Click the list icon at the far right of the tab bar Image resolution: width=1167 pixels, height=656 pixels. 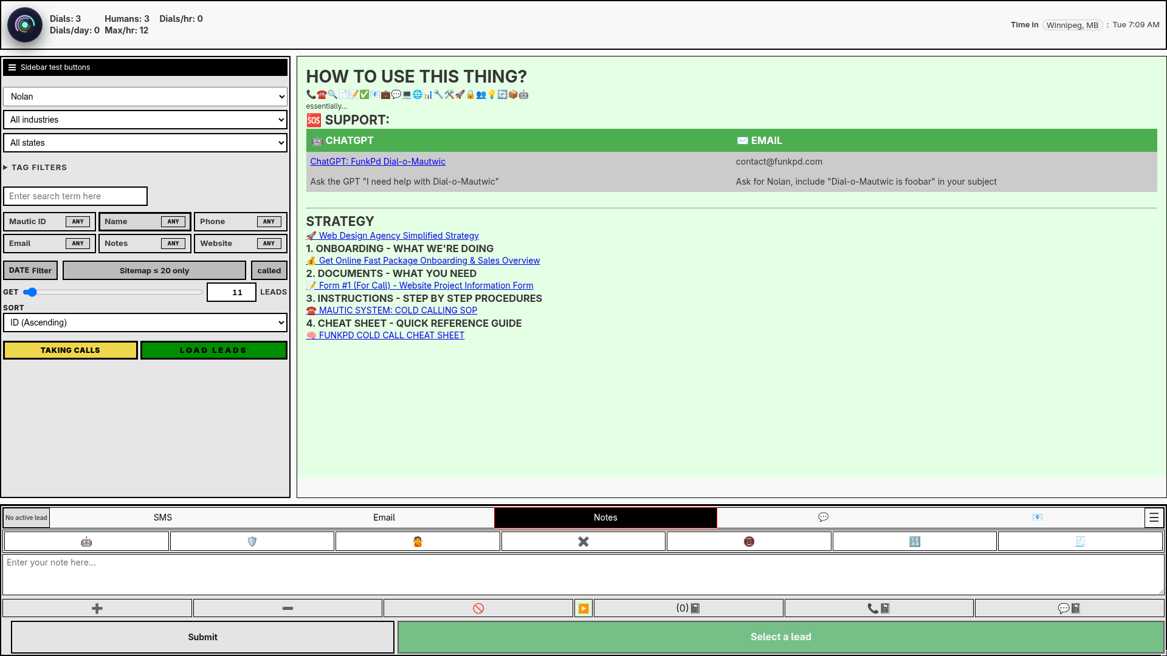click(1154, 518)
